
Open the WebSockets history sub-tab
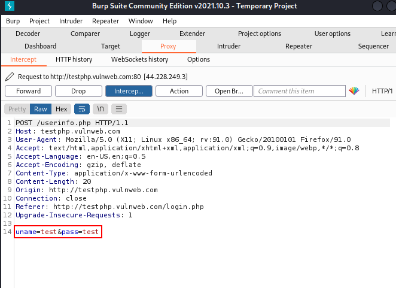(139, 59)
